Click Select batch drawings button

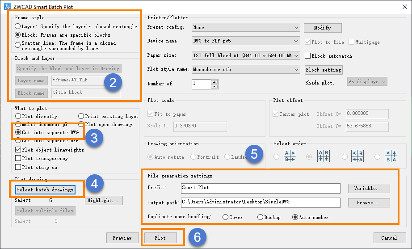click(x=45, y=190)
